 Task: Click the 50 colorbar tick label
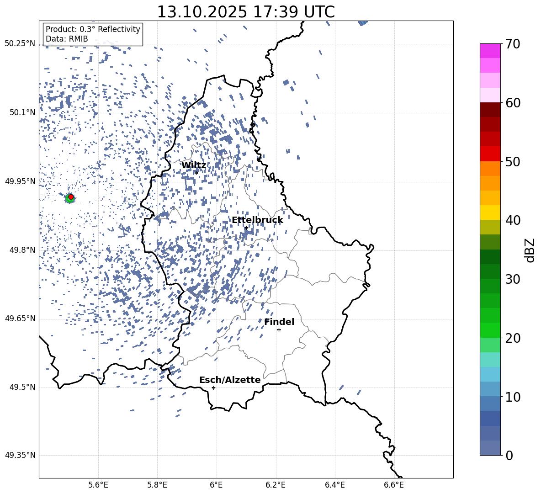point(513,161)
